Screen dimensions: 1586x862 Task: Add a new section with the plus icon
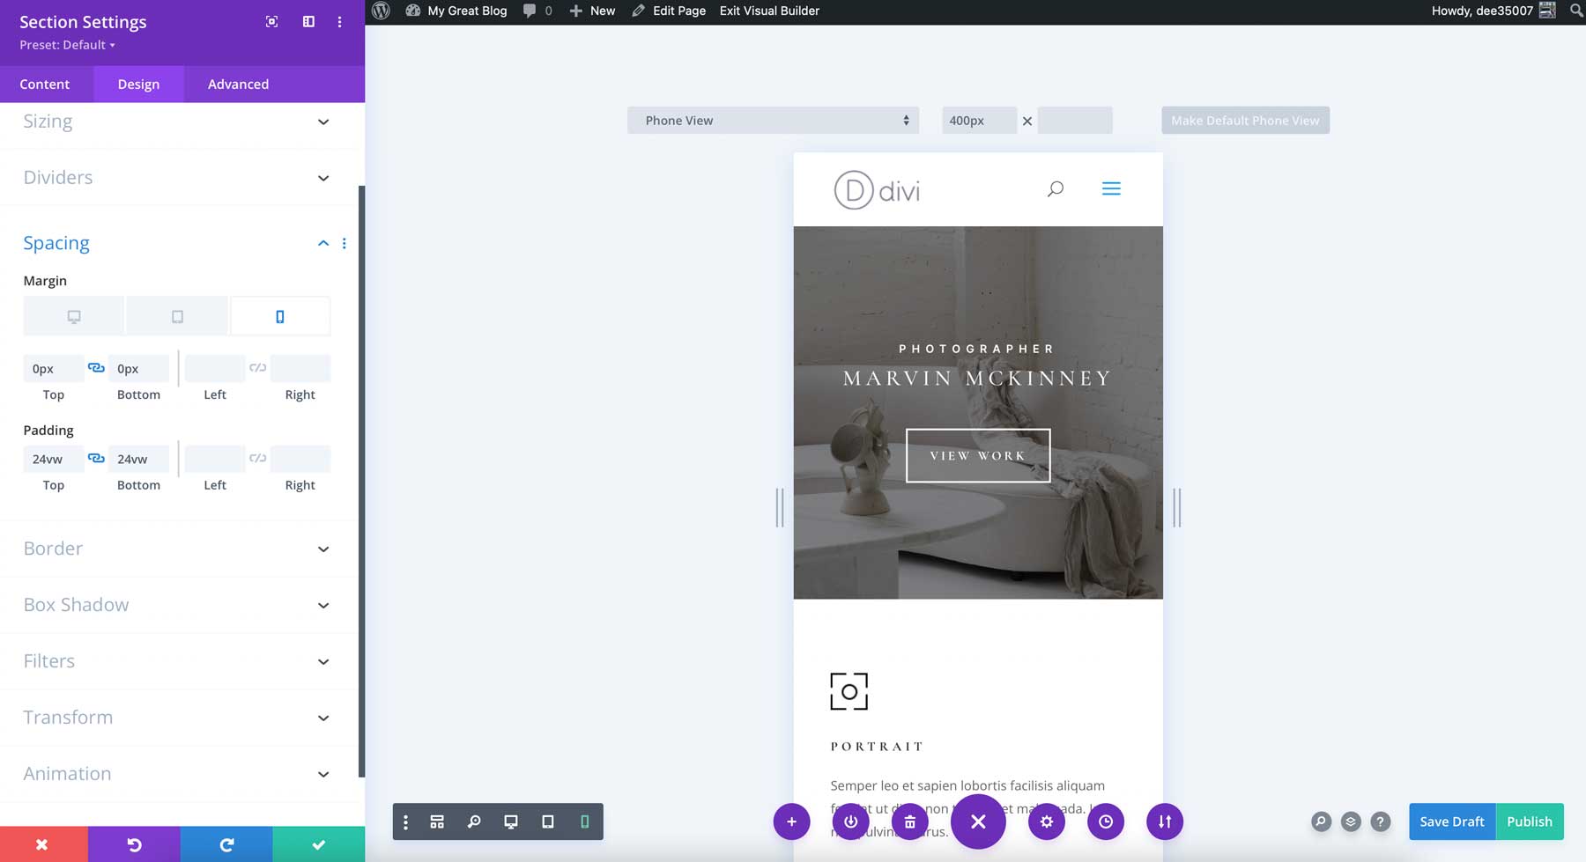(x=792, y=821)
